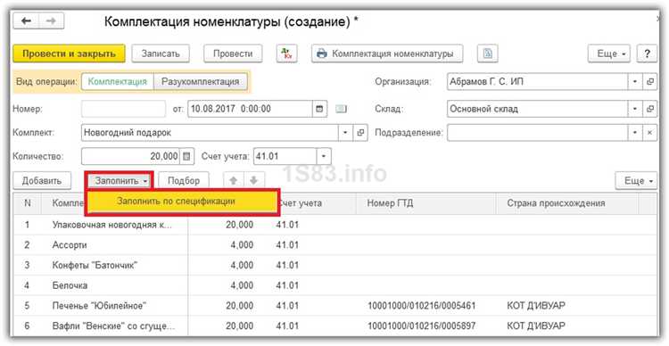Click ГТД number 10001000/010216/0005461
The height and width of the screenshot is (346, 669).
pos(422,306)
